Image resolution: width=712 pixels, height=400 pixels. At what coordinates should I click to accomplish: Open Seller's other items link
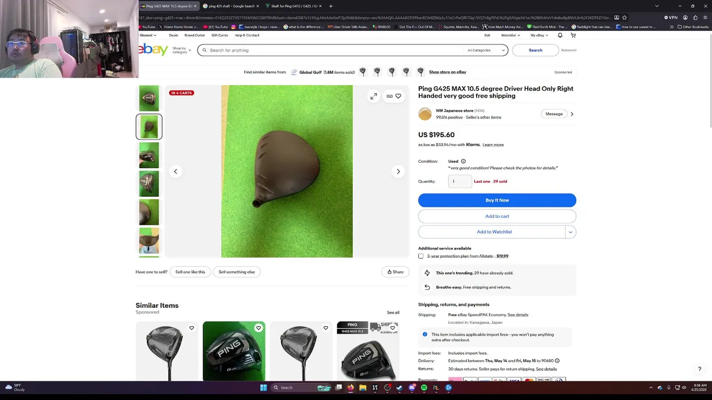(483, 117)
